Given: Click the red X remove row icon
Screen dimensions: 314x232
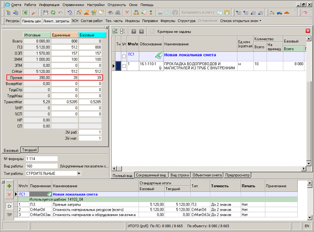Looking at the screenshot, I should pyautogui.click(x=9, y=195).
